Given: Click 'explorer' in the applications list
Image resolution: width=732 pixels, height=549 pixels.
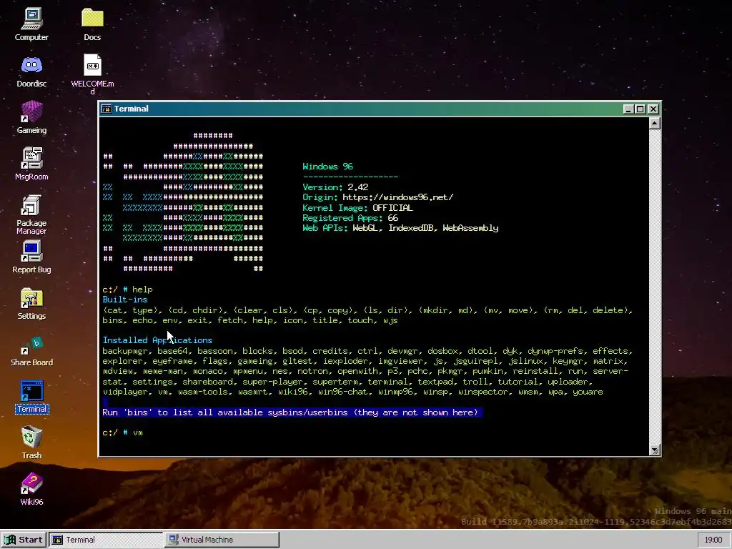Looking at the screenshot, I should coord(122,361).
